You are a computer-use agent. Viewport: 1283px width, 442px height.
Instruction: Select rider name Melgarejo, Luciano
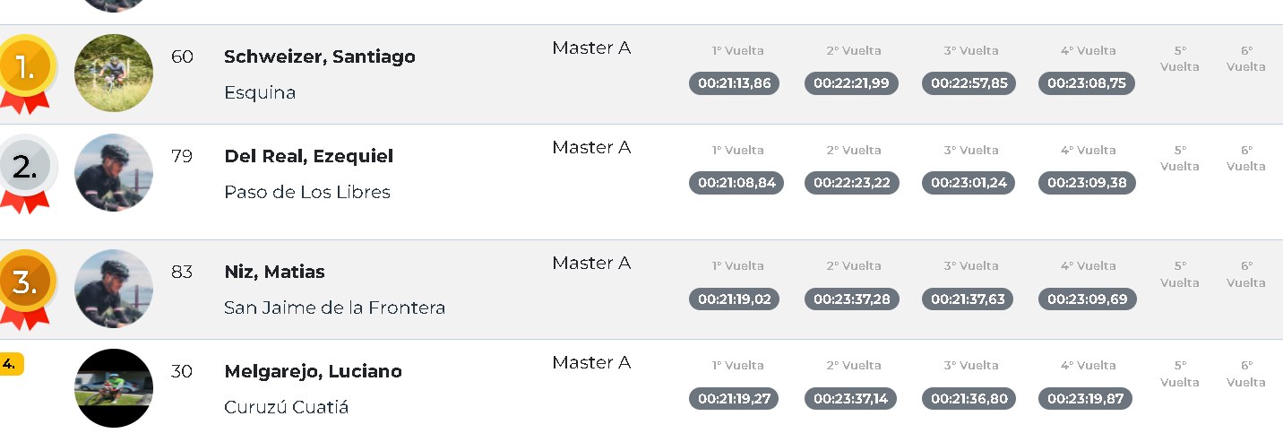click(x=313, y=371)
